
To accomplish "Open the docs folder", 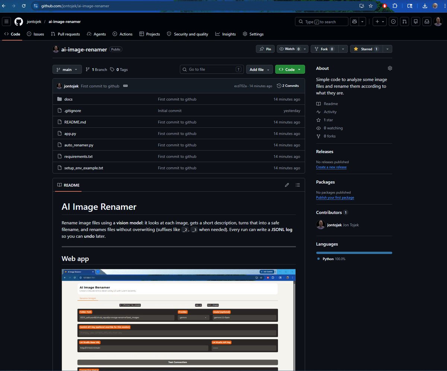I will (68, 99).
